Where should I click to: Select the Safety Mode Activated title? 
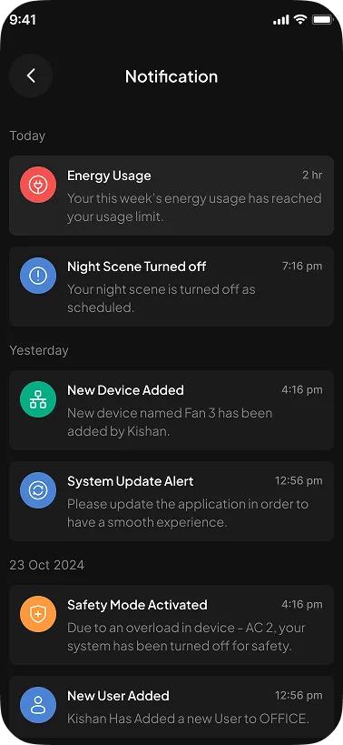click(x=137, y=605)
